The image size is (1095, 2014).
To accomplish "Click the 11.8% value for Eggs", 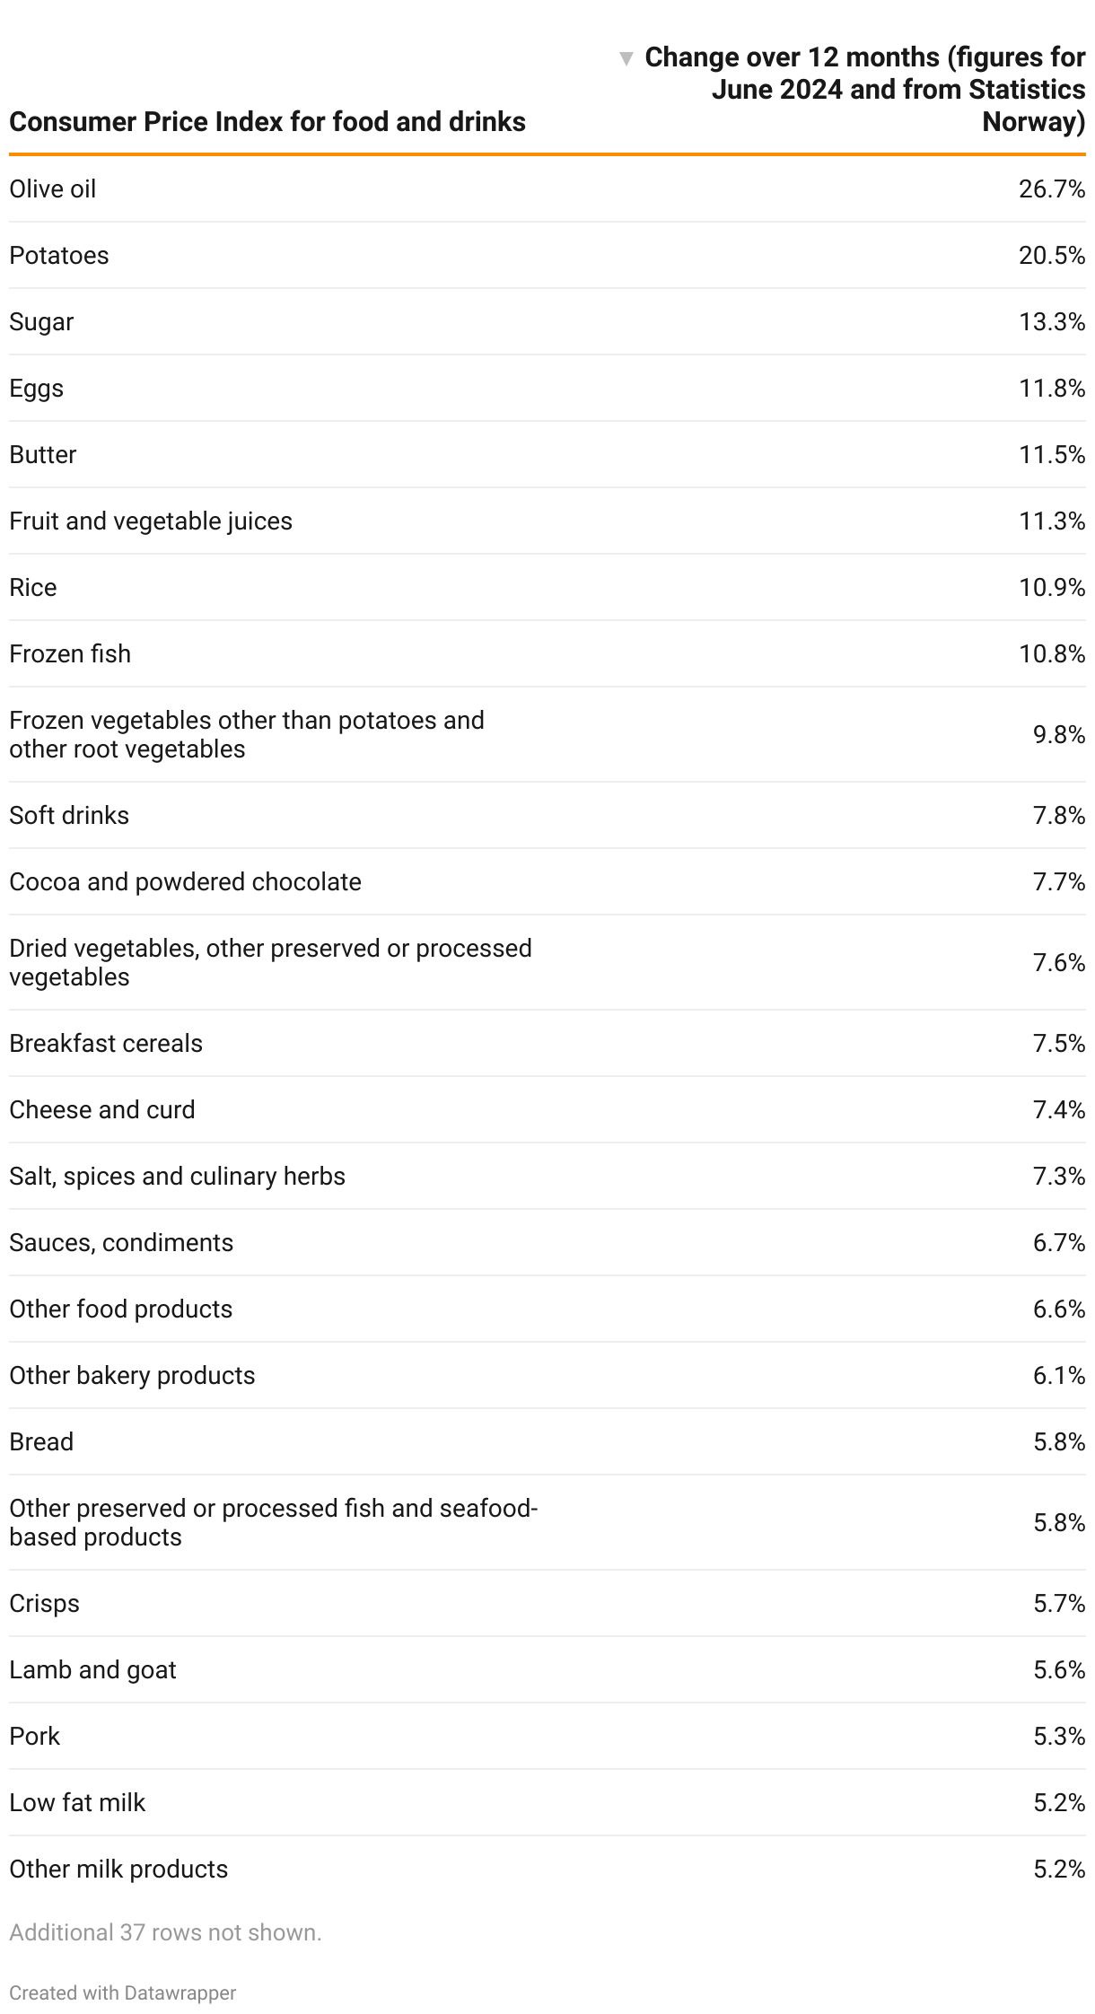I will coord(1051,389).
